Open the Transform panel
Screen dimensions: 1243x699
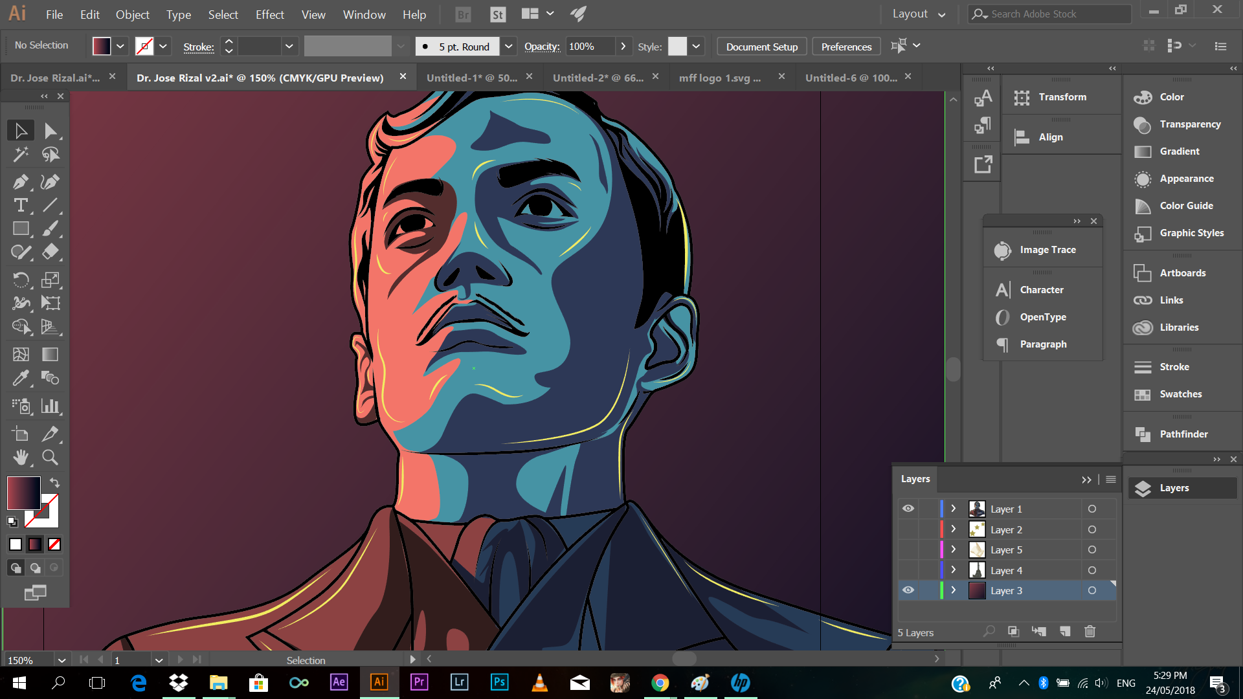[1062, 97]
